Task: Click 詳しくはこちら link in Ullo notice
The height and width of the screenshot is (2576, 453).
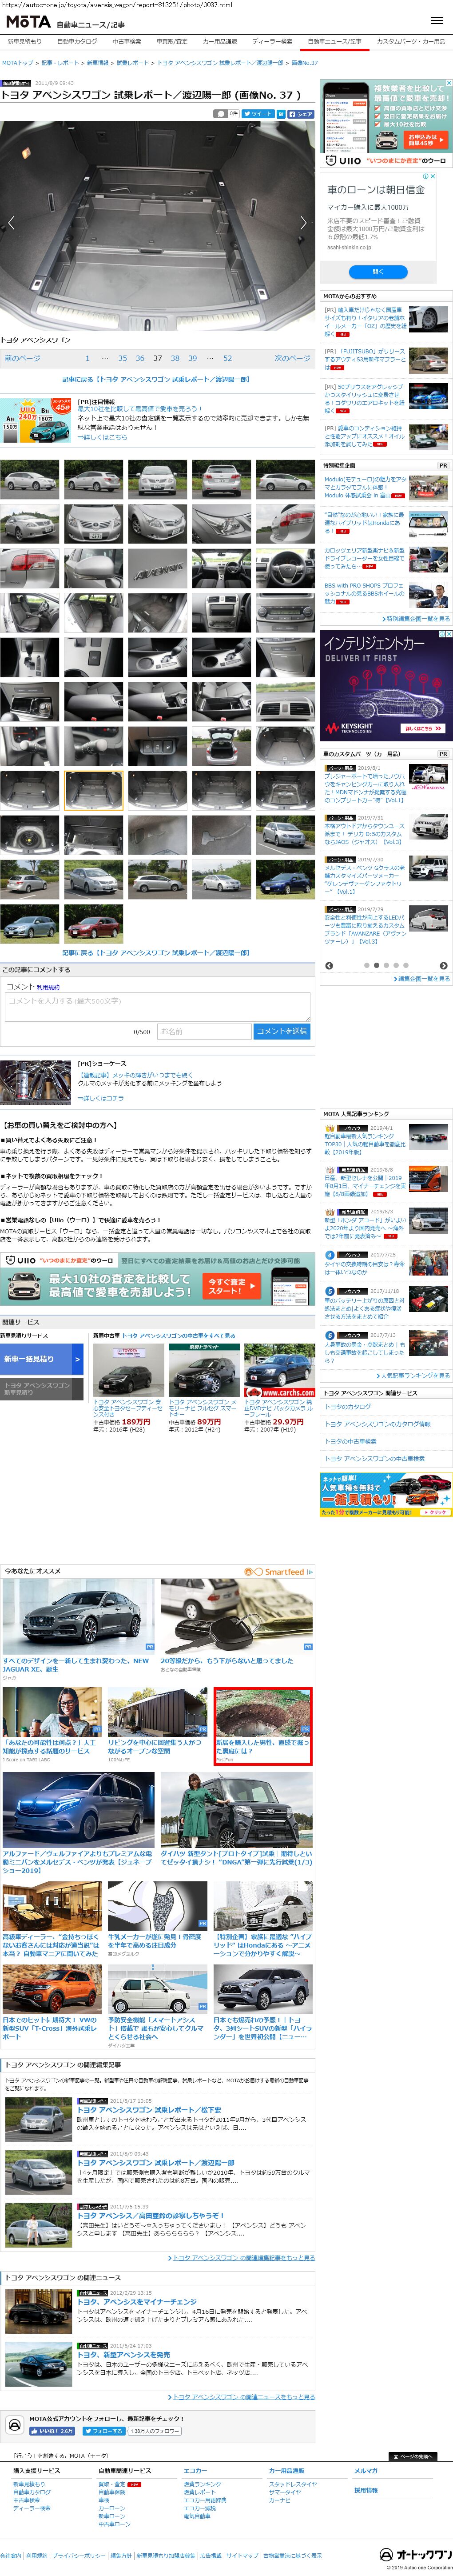Action: click(x=102, y=437)
